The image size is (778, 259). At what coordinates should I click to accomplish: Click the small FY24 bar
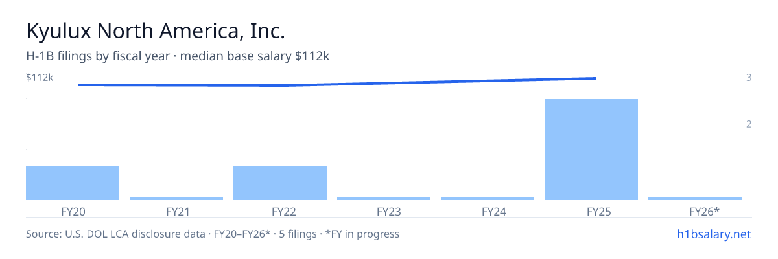[x=488, y=199]
